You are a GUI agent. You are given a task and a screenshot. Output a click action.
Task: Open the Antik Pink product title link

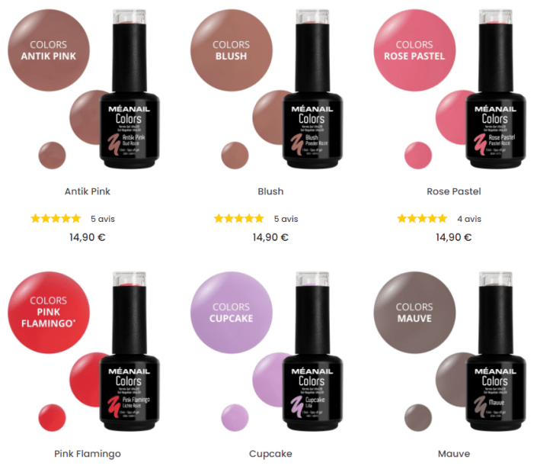[88, 191]
